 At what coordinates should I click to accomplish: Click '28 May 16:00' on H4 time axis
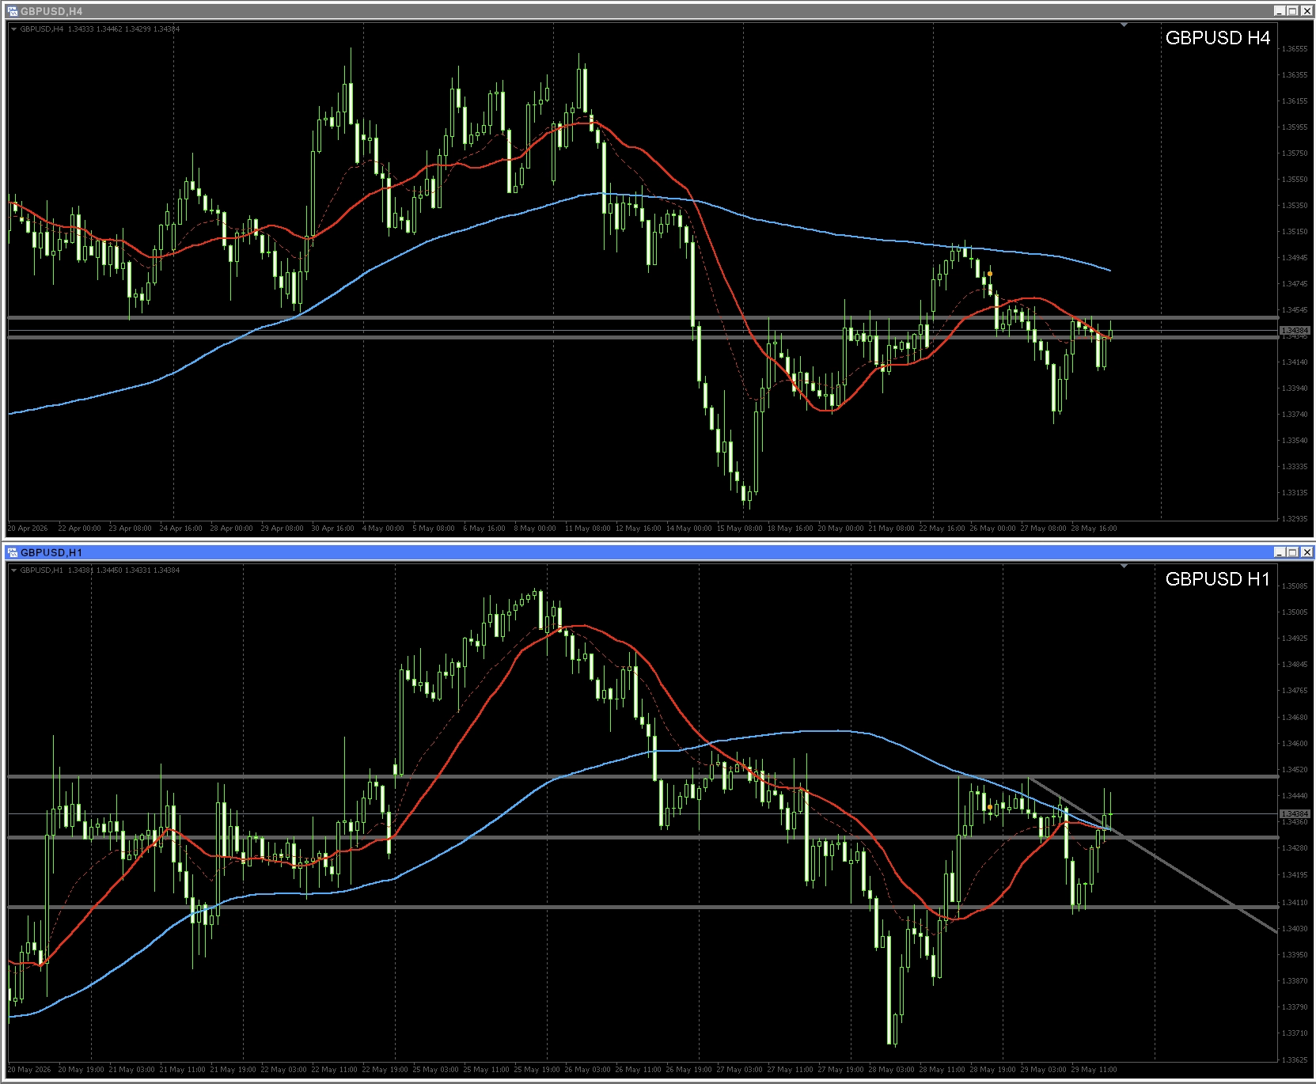tap(1094, 529)
